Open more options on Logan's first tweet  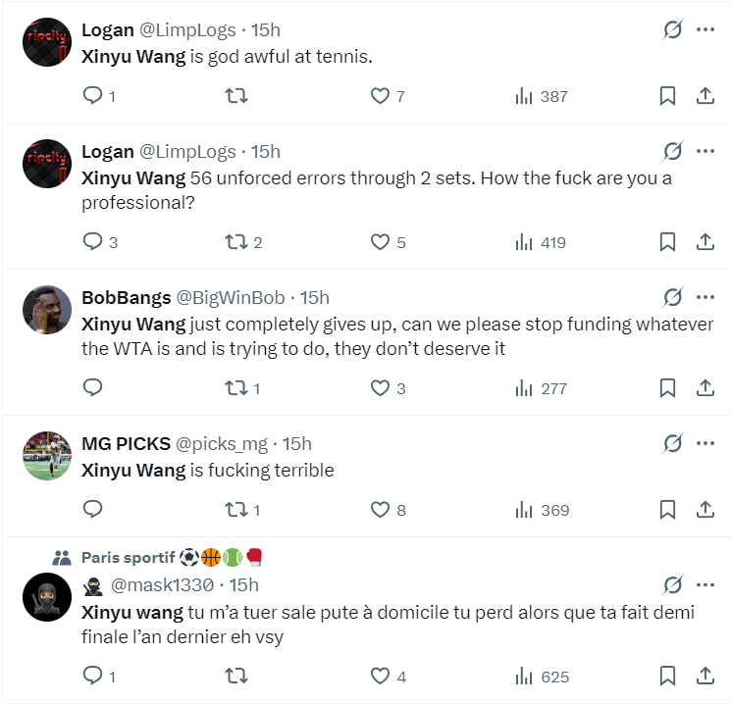pos(705,30)
